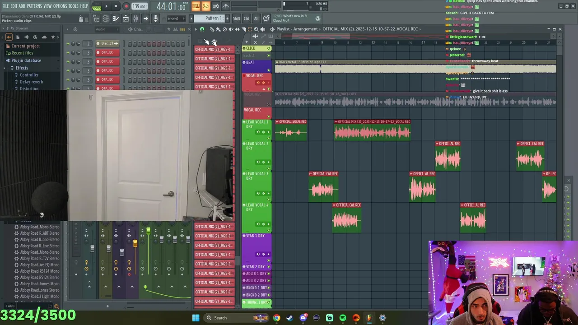
Task: Mute STAB 2 DRY track light
Action: (x=269, y=267)
